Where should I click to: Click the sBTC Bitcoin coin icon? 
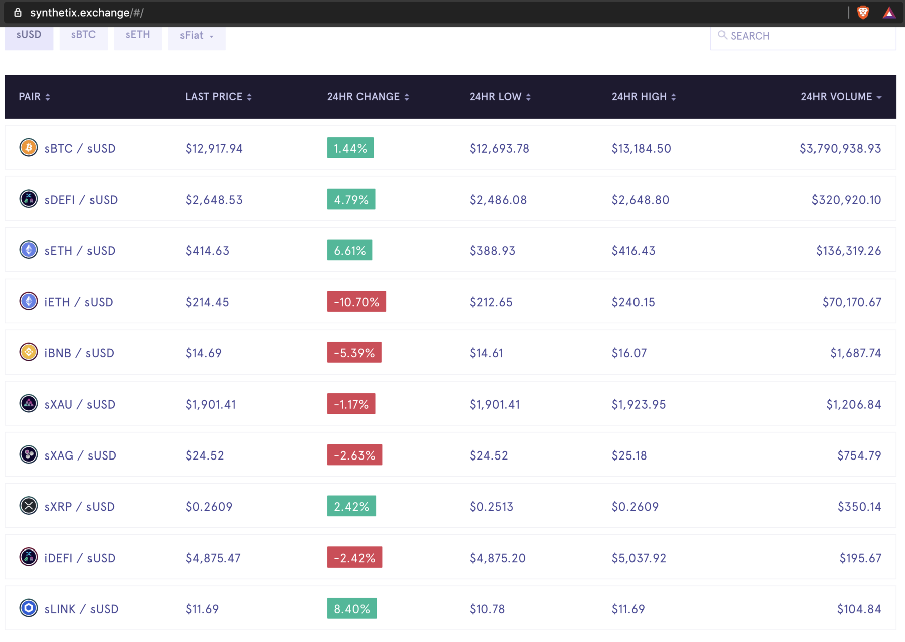29,148
